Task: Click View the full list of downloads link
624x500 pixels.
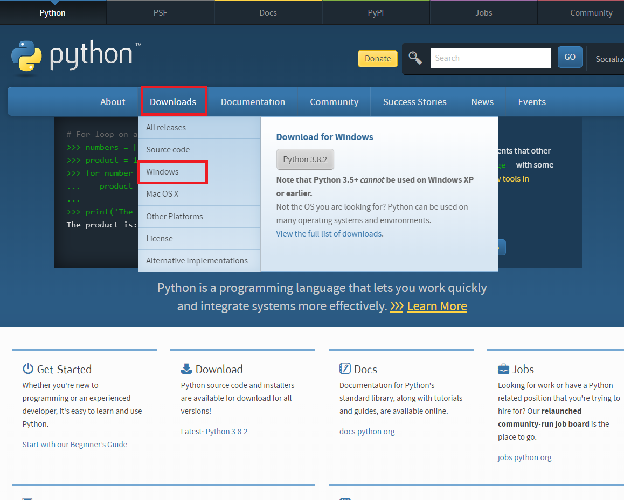Action: [329, 234]
